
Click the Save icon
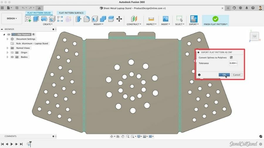click(x=17, y=8)
